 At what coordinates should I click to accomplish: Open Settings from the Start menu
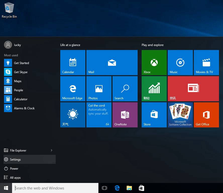pos(15,160)
